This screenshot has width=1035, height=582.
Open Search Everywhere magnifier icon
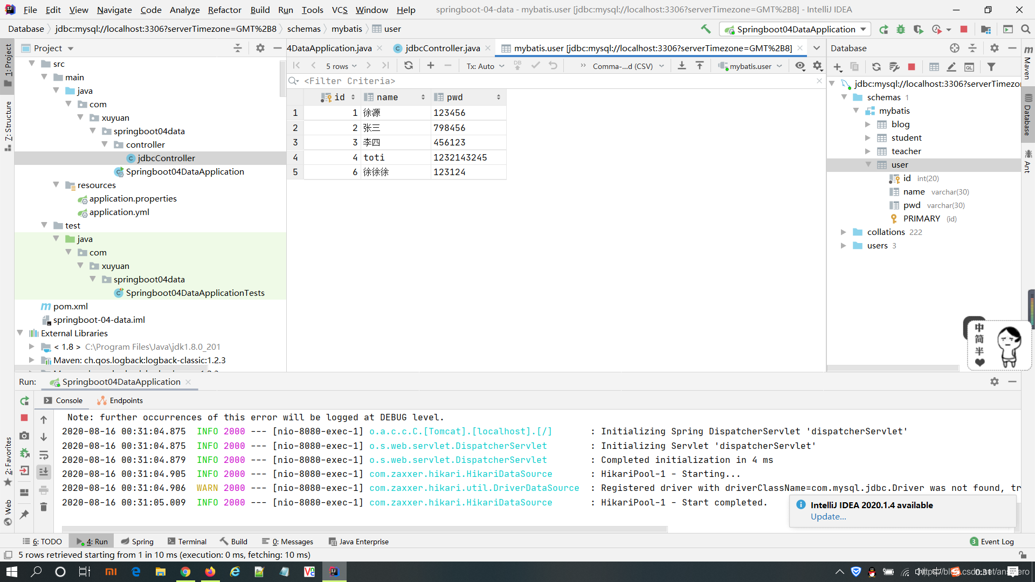[x=1025, y=29]
